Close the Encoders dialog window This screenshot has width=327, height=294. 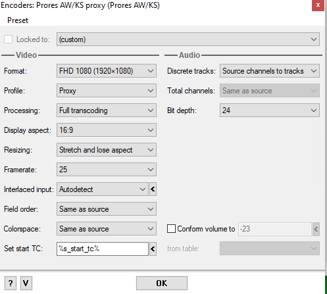[318, 5]
